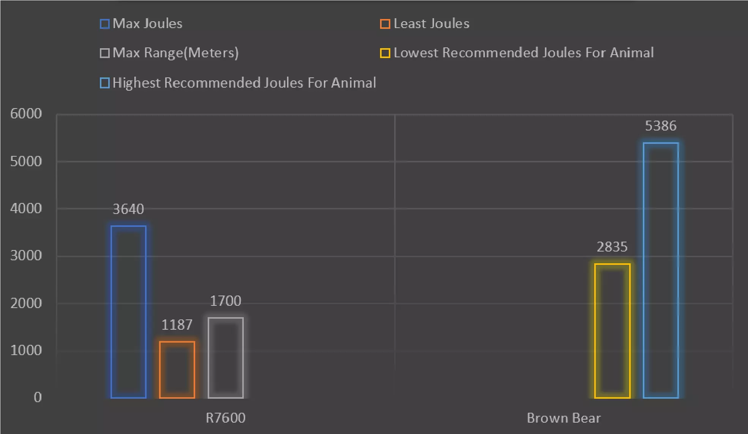The width and height of the screenshot is (748, 434).
Task: Select the Max Range(Meters) legend entry text
Action: point(175,53)
